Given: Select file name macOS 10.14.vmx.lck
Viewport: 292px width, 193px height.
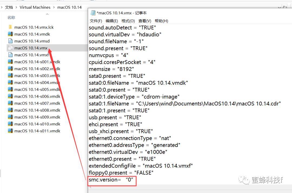Looking at the screenshot, I should point(34,27).
